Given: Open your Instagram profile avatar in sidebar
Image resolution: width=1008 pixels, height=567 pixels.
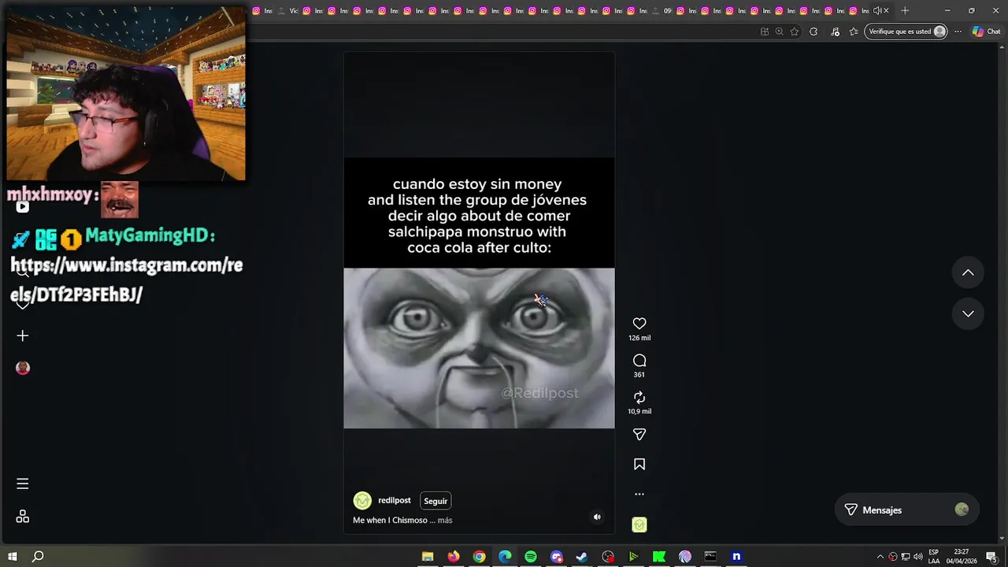Looking at the screenshot, I should click(23, 368).
